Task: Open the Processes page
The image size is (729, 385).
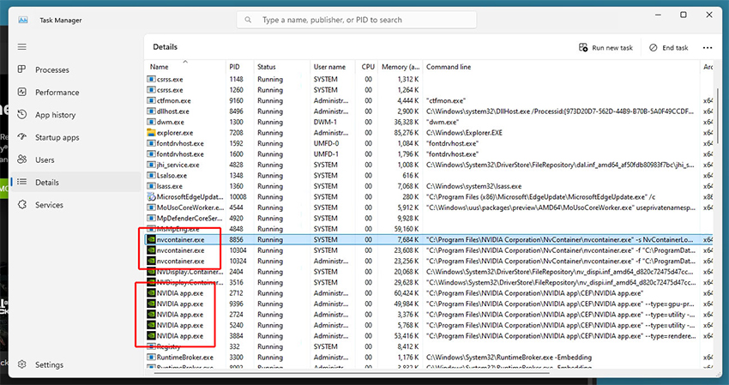Action: (x=75, y=69)
